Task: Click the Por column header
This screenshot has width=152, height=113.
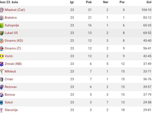Action: coord(122,2)
